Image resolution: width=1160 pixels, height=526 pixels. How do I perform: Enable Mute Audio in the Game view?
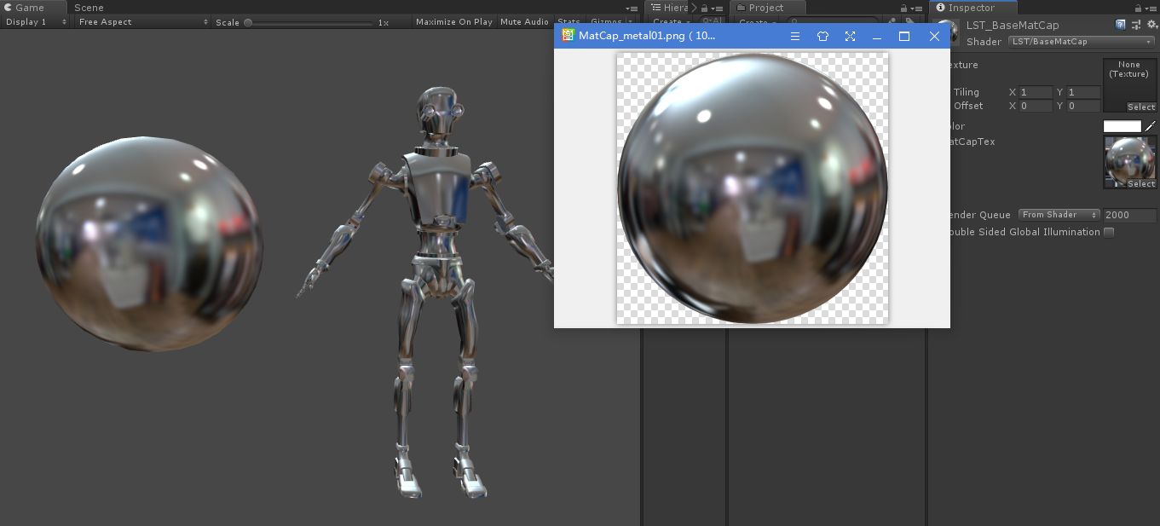pyautogui.click(x=523, y=21)
